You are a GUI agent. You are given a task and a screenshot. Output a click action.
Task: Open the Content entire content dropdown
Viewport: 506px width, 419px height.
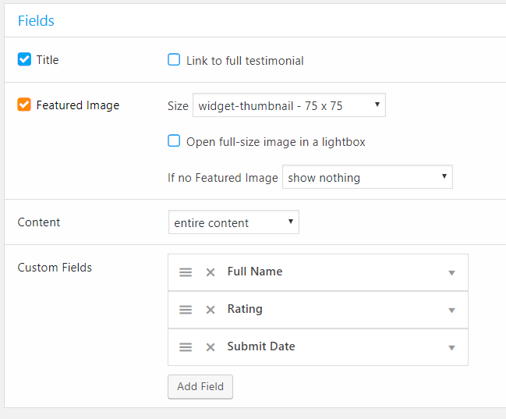(234, 222)
